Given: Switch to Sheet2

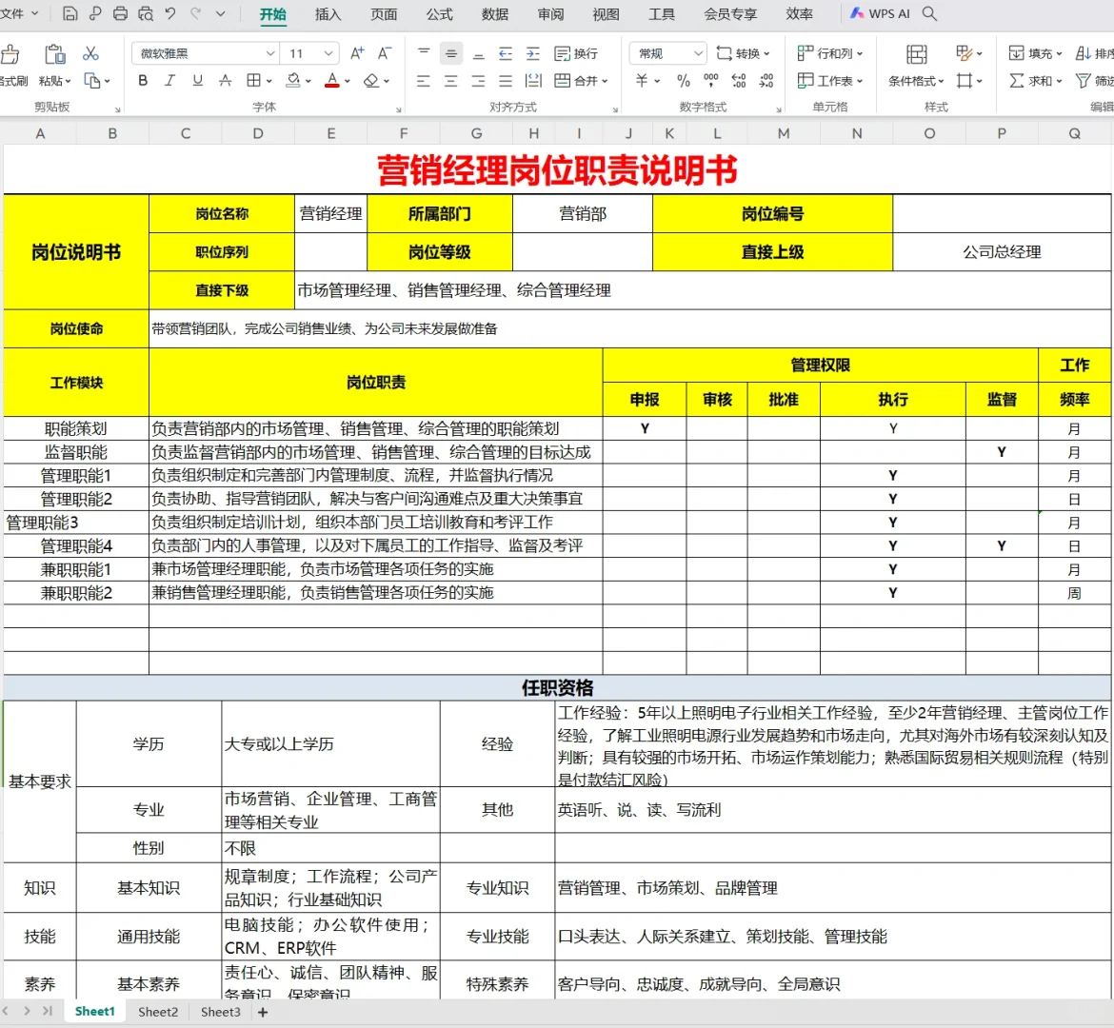Looking at the screenshot, I should tap(158, 1013).
